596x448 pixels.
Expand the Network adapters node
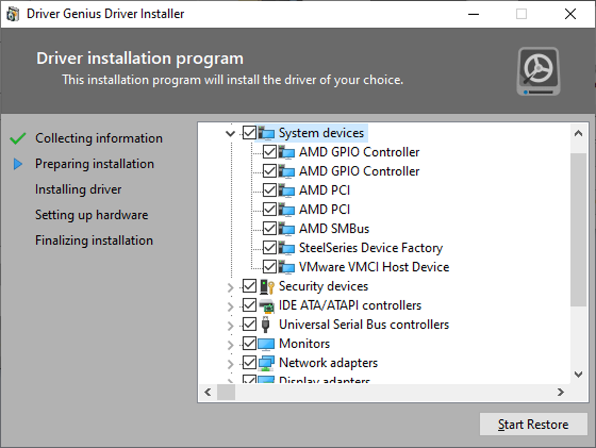click(x=231, y=363)
